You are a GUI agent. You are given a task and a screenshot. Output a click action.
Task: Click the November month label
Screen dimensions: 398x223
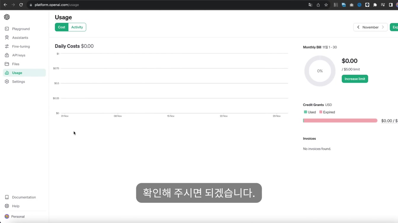370,27
